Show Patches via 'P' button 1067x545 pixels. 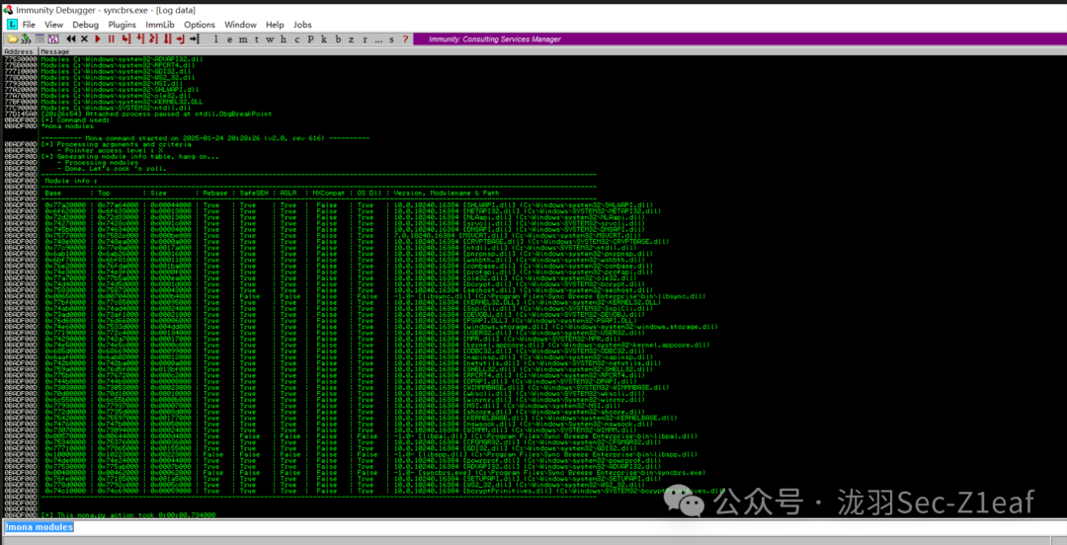310,39
